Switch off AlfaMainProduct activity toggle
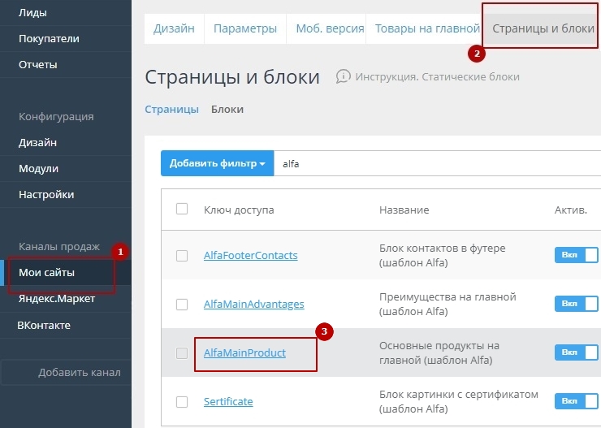Image resolution: width=601 pixels, height=428 pixels. click(x=576, y=352)
